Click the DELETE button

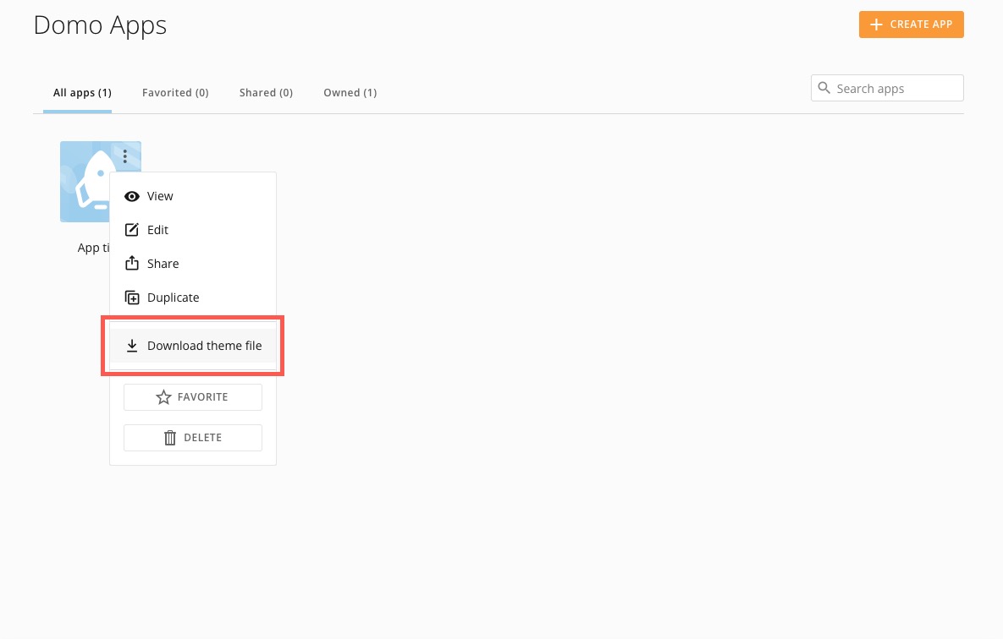[192, 438]
